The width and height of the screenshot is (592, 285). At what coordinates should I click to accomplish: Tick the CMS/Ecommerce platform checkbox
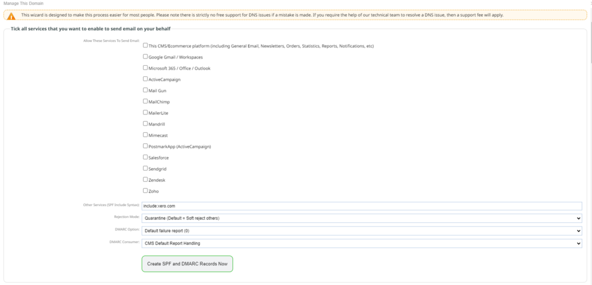click(146, 45)
